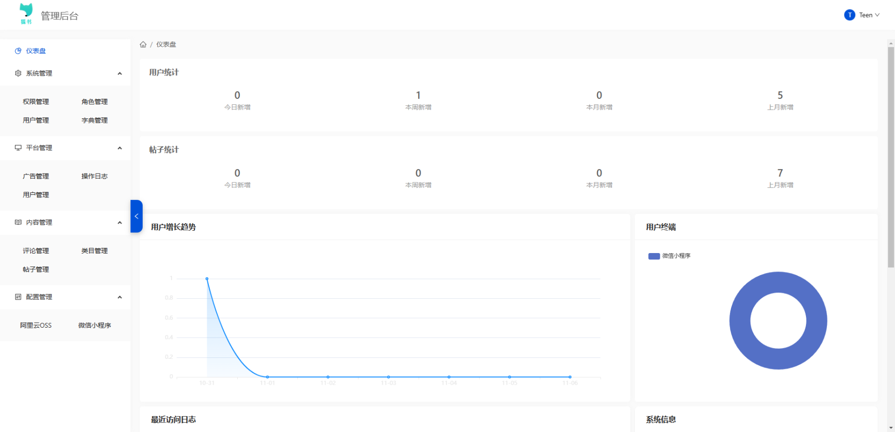Collapse the sidebar with blue arrow tab
Viewport: 895px width, 432px height.
pos(136,216)
